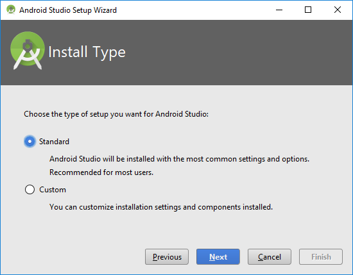This screenshot has width=353, height=275.
Task: Maximize the Setup Wizard window
Action: click(x=308, y=10)
